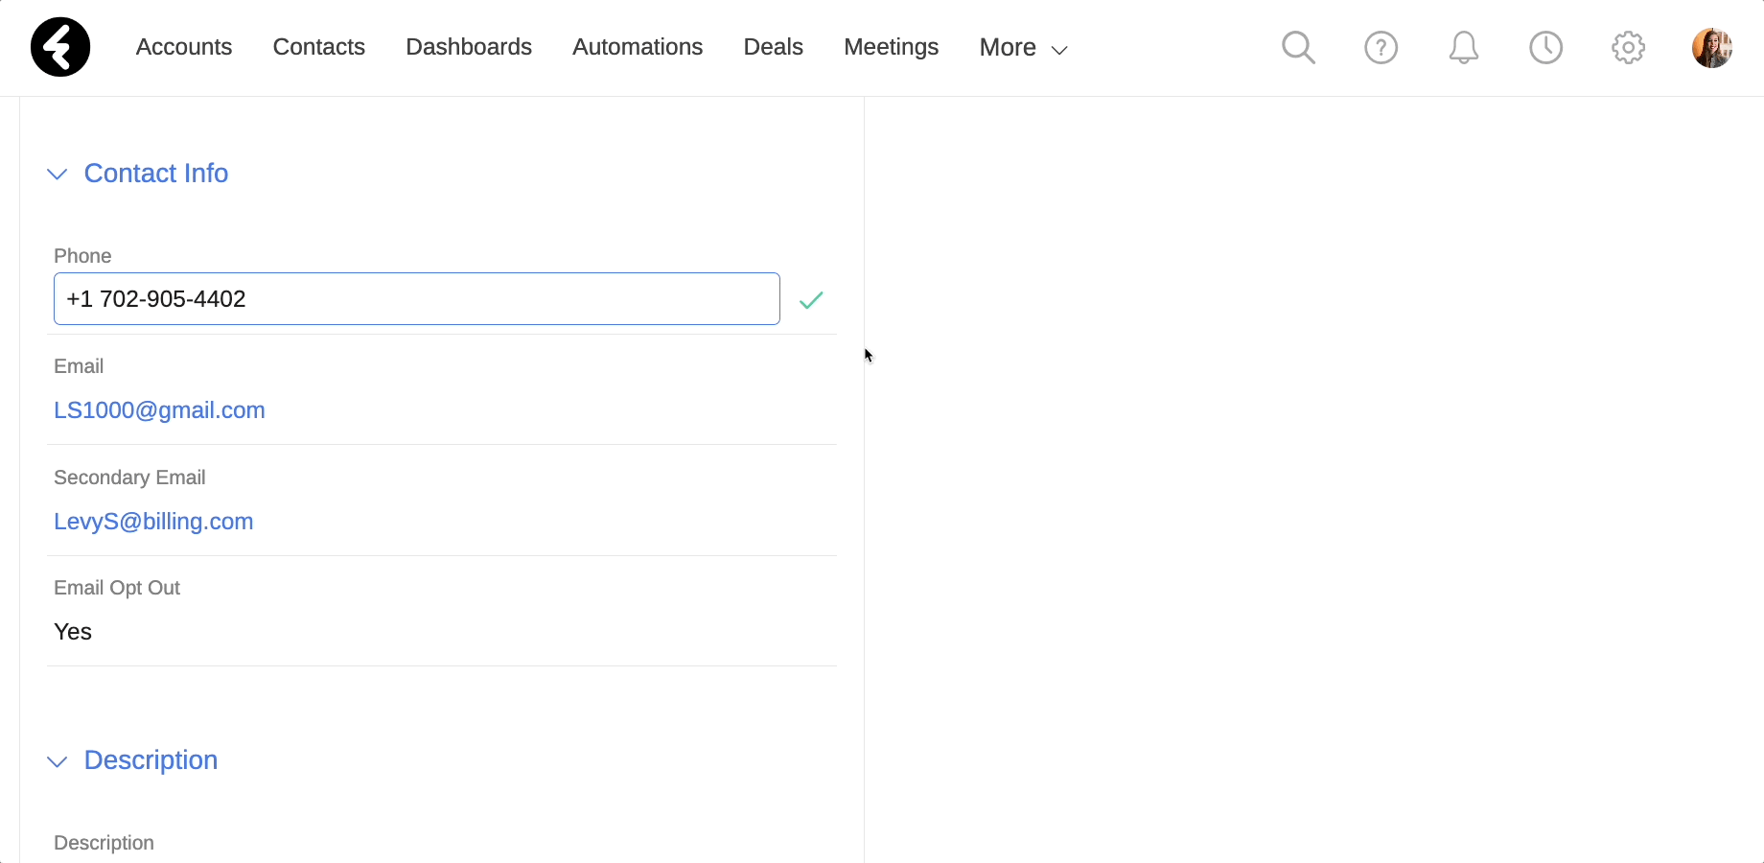Collapse the Description section chevron
The image size is (1764, 863).
point(58,762)
